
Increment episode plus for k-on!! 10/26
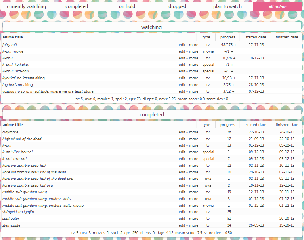tap(234, 58)
